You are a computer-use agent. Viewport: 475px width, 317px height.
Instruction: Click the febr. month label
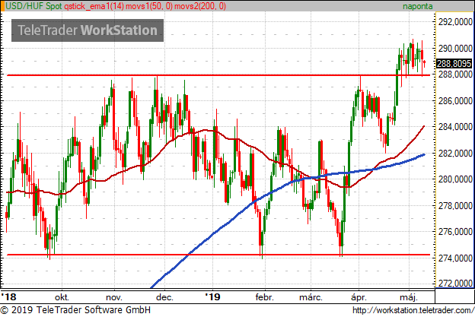pyautogui.click(x=264, y=297)
